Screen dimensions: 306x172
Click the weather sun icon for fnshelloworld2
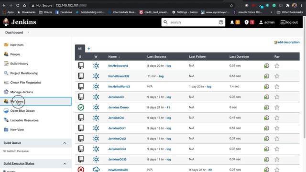coord(96,76)
